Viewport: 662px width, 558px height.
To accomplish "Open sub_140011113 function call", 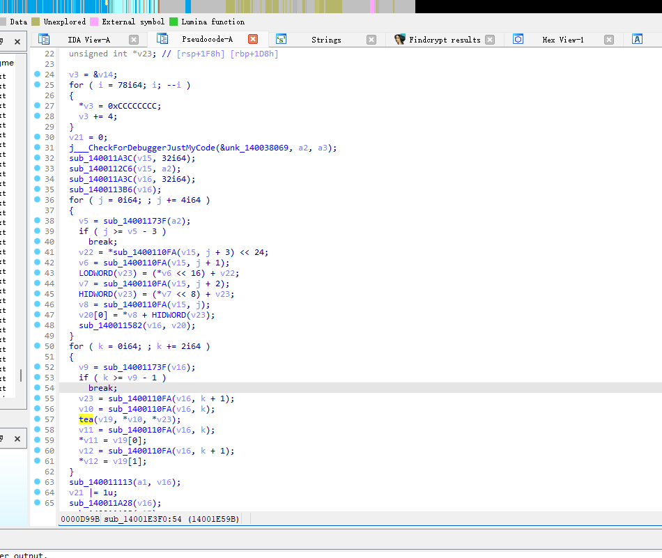I will coord(100,482).
